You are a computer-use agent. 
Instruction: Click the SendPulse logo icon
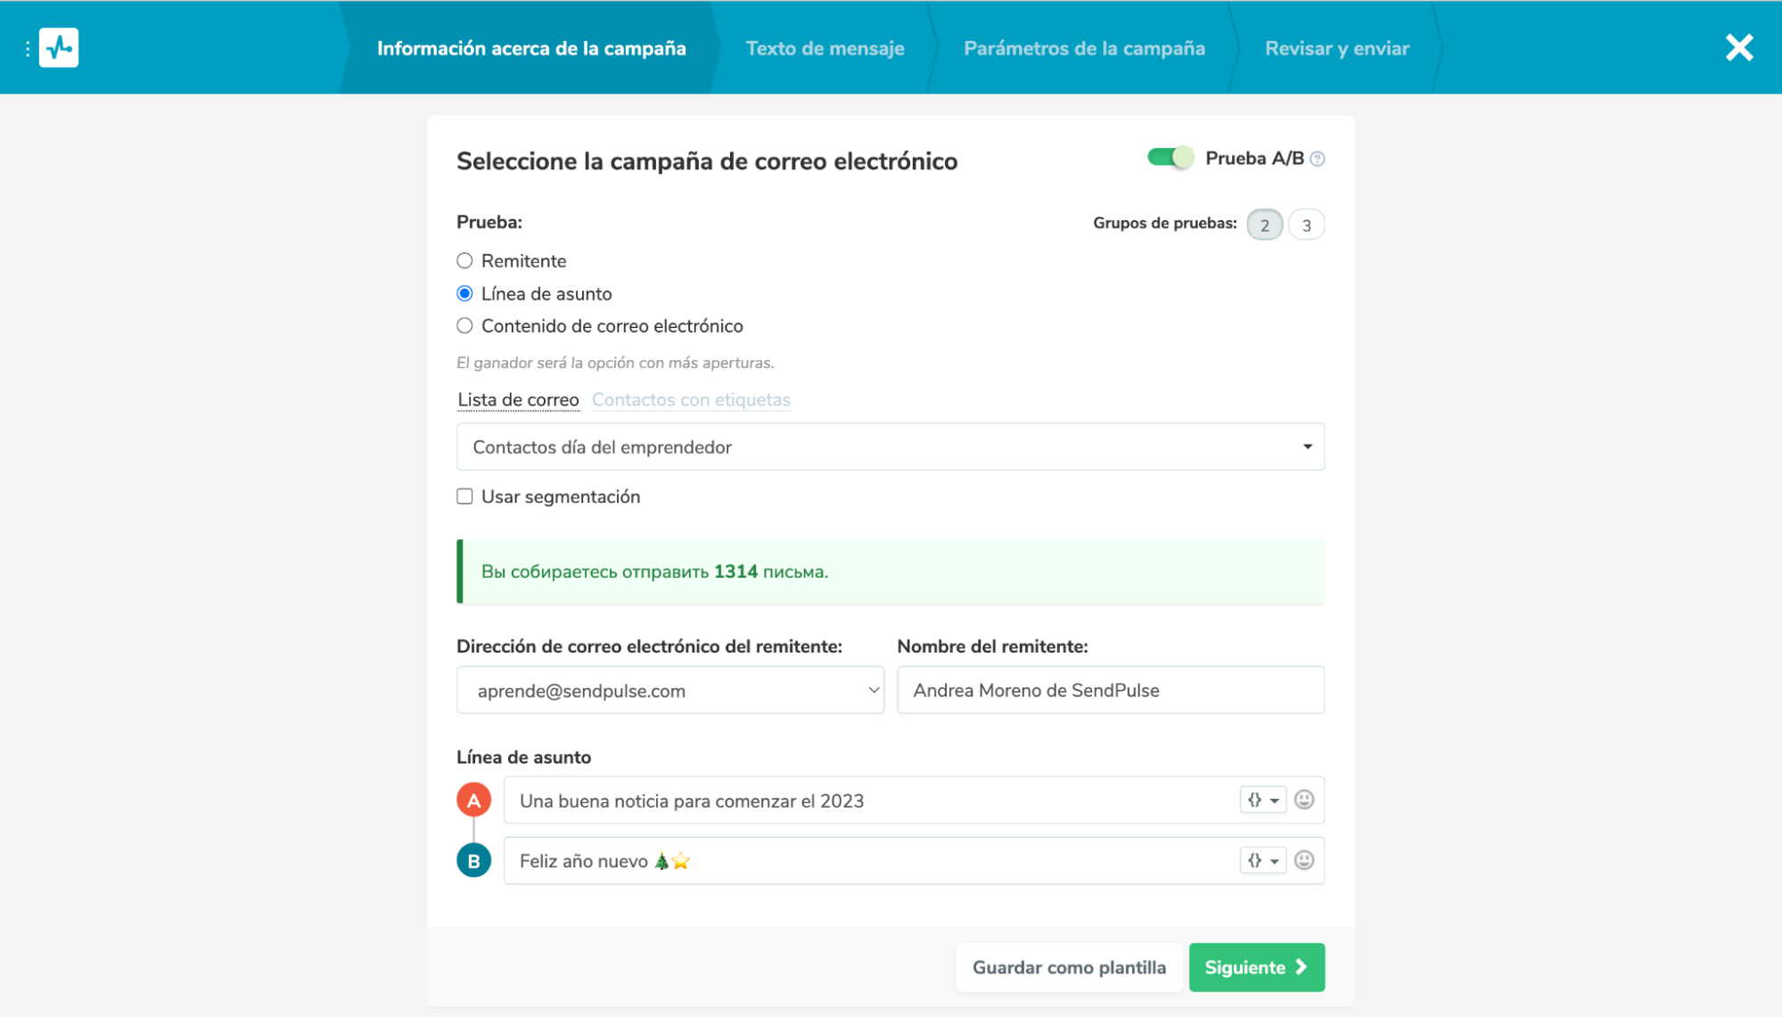tap(59, 47)
